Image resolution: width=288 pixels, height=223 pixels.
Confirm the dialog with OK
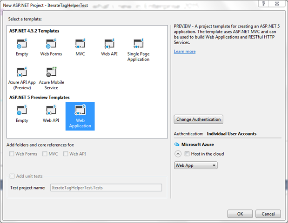pos(240,214)
